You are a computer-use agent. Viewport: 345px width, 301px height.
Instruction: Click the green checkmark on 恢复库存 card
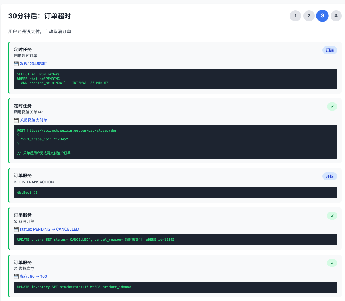pyautogui.click(x=332, y=263)
